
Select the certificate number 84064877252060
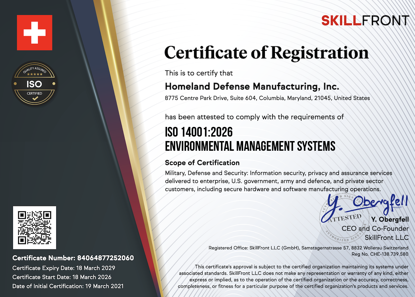point(73,258)
